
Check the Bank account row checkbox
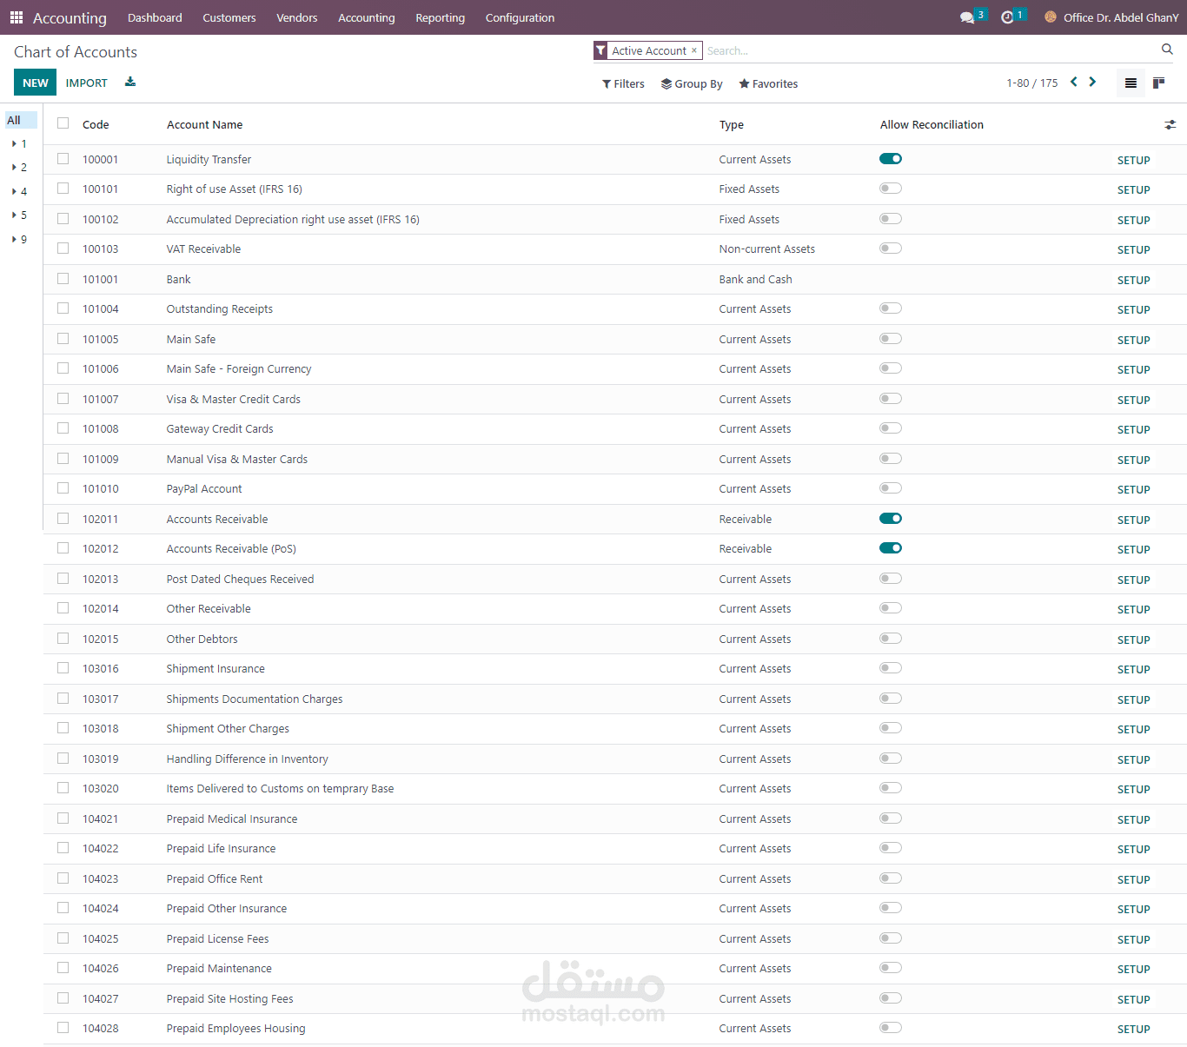click(x=63, y=279)
